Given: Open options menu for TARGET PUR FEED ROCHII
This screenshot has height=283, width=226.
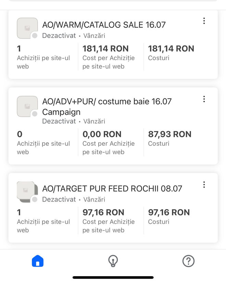Looking at the screenshot, I should click(x=204, y=185).
